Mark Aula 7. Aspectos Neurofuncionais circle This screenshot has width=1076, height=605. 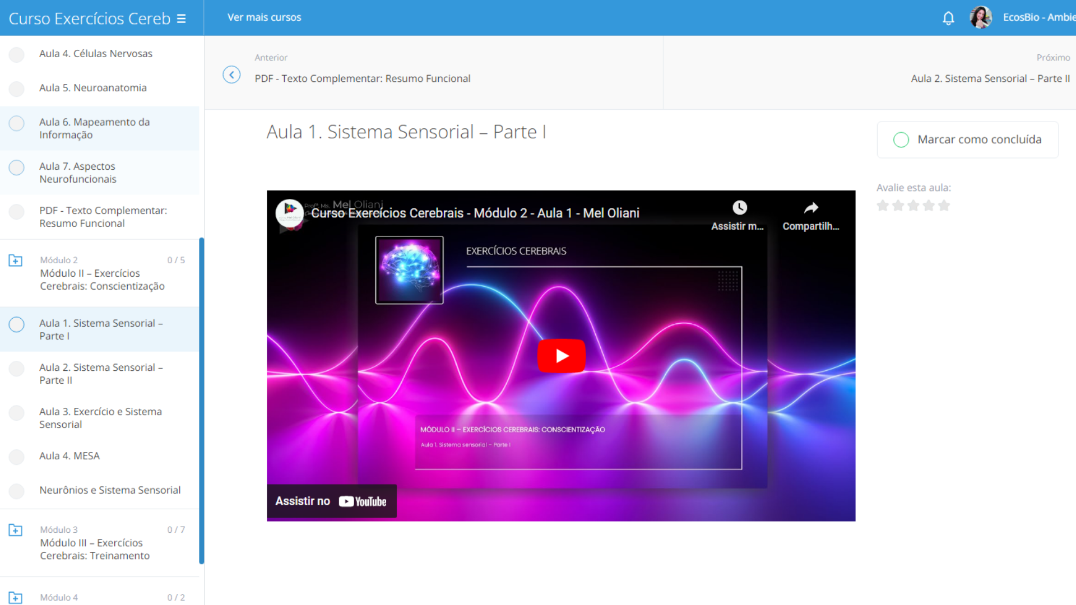[17, 167]
